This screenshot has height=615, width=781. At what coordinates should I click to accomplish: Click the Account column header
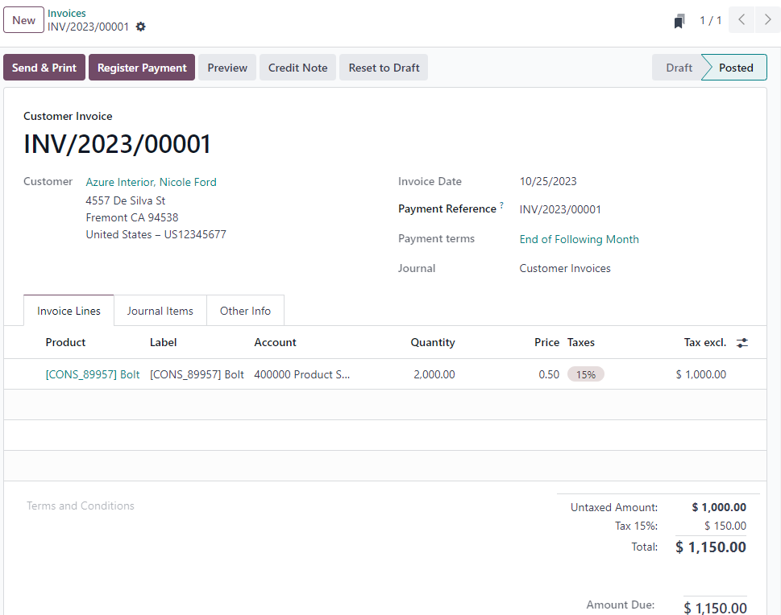click(x=275, y=342)
